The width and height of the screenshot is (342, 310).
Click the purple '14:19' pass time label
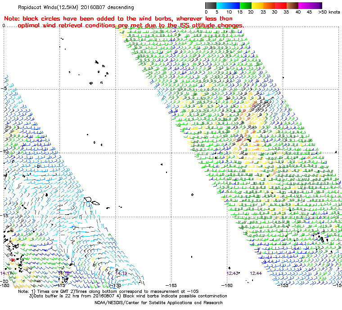[121, 274]
